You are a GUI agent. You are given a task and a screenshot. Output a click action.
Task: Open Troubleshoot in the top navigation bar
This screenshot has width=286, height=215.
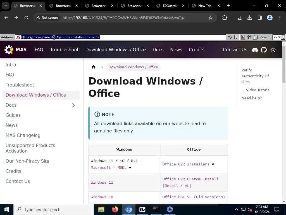pyautogui.click(x=64, y=50)
